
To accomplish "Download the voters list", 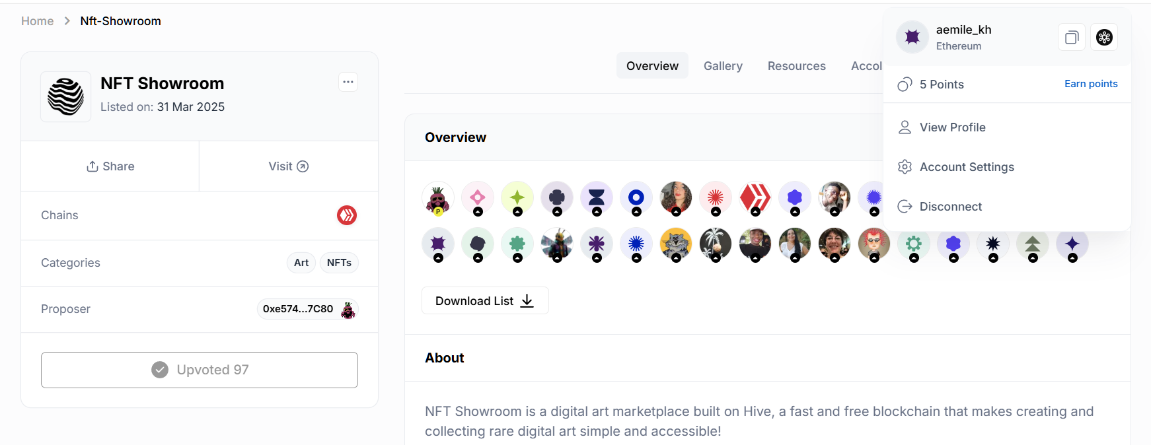I will [x=485, y=300].
